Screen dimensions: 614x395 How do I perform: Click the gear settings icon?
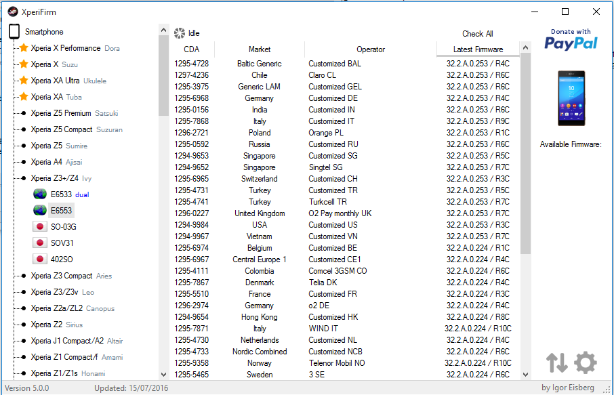tap(586, 362)
